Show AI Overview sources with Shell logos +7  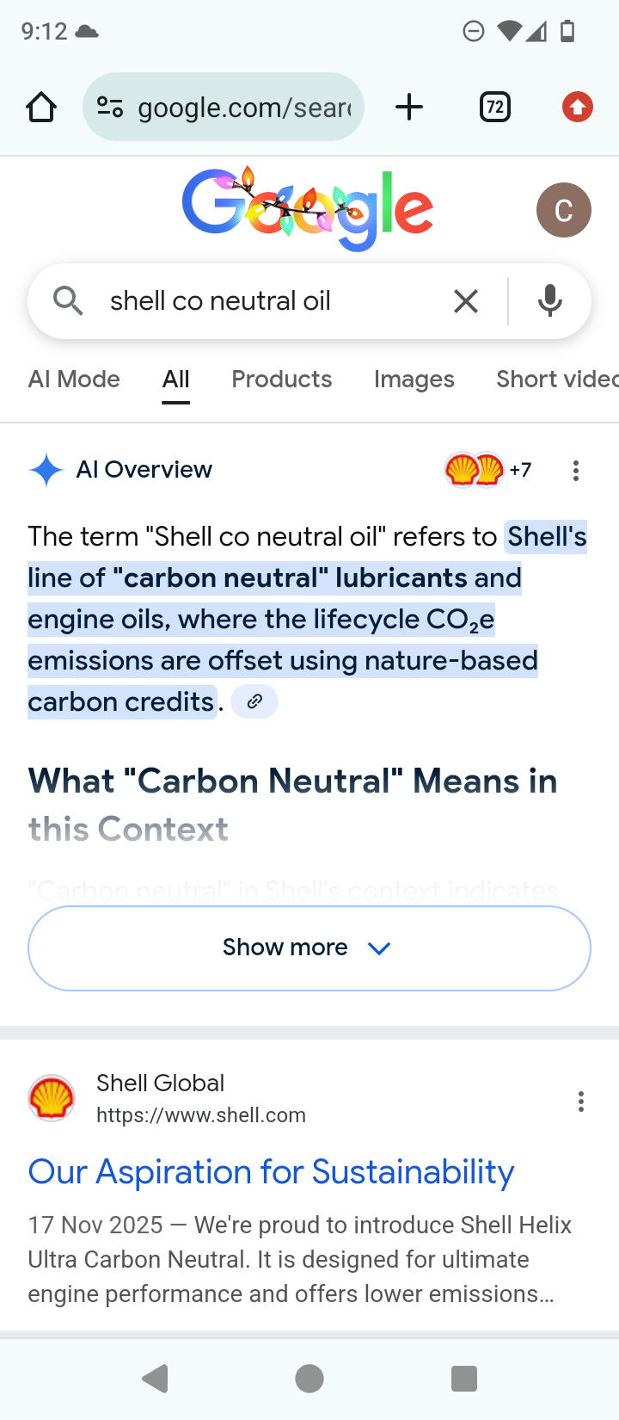487,470
